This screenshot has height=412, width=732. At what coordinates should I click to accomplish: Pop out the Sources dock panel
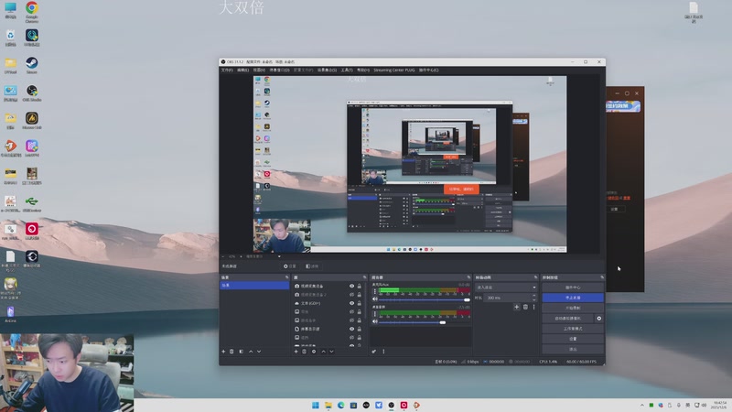(x=364, y=277)
